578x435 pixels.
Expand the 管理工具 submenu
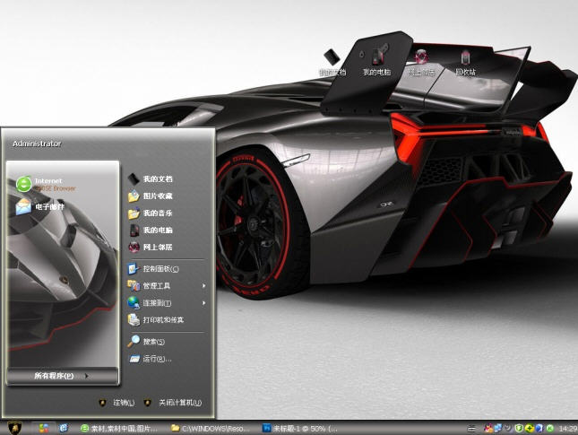click(166, 285)
